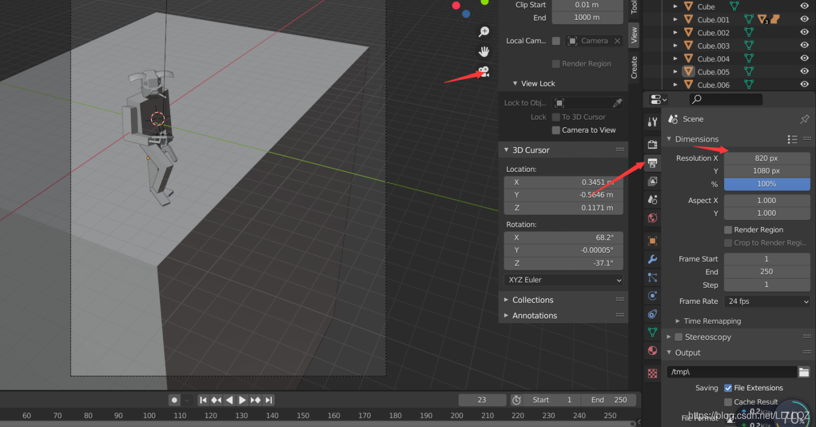Jump to the first frame
Screen dimensions: 816x427
[x=203, y=400]
